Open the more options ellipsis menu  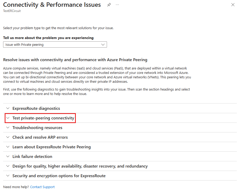click(117, 5)
